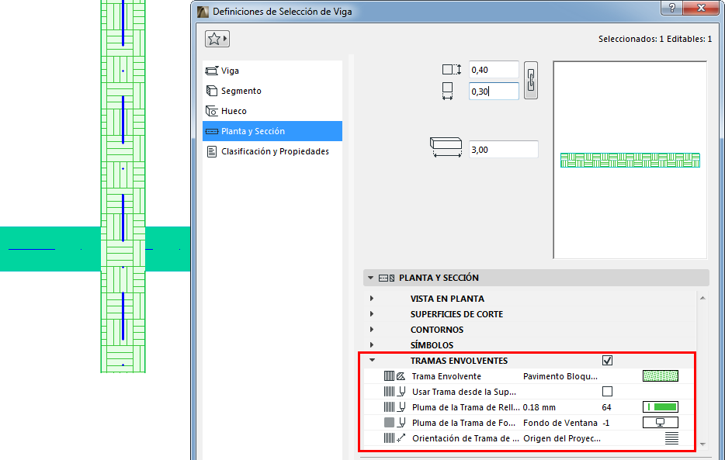Click the beam width dimension icon

click(x=447, y=92)
